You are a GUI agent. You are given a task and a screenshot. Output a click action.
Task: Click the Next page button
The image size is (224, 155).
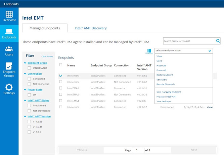coord(193,150)
